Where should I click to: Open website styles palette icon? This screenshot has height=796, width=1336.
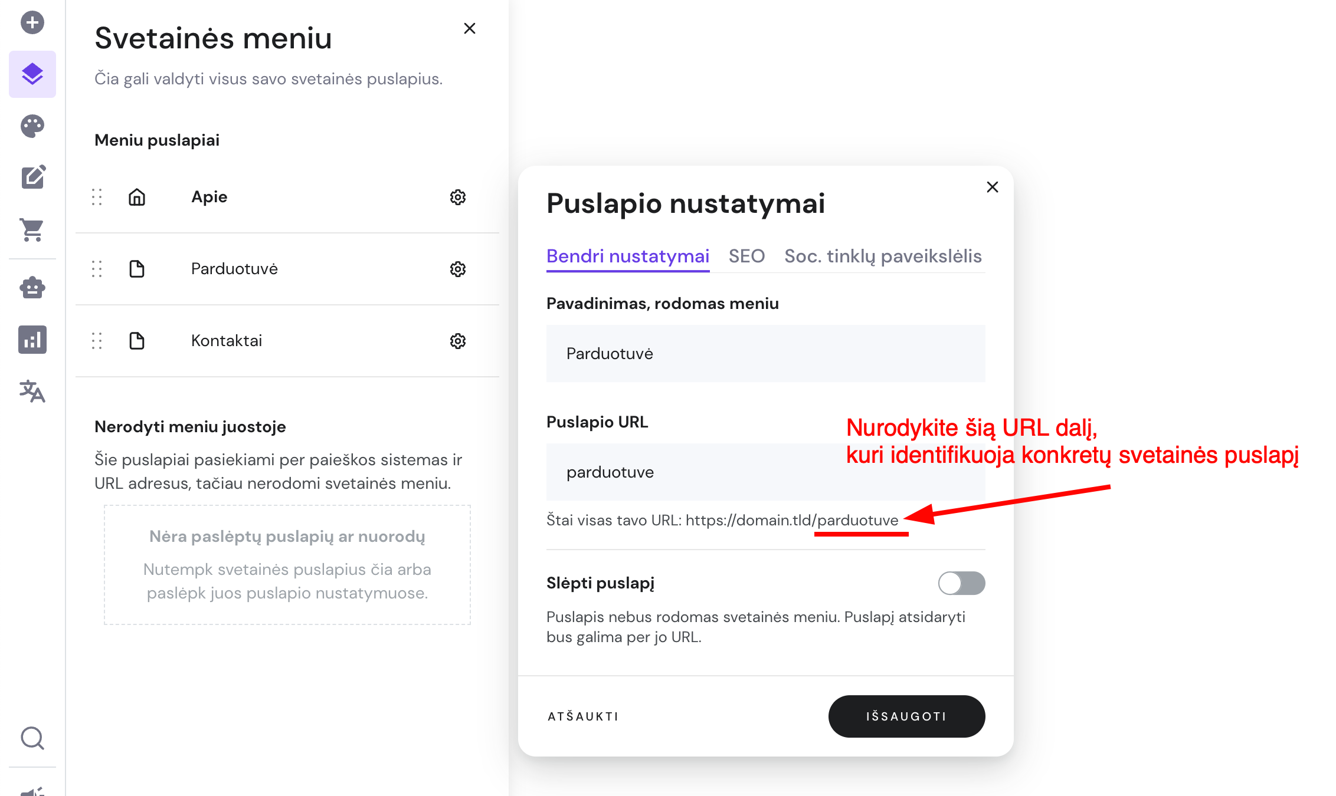(x=32, y=126)
